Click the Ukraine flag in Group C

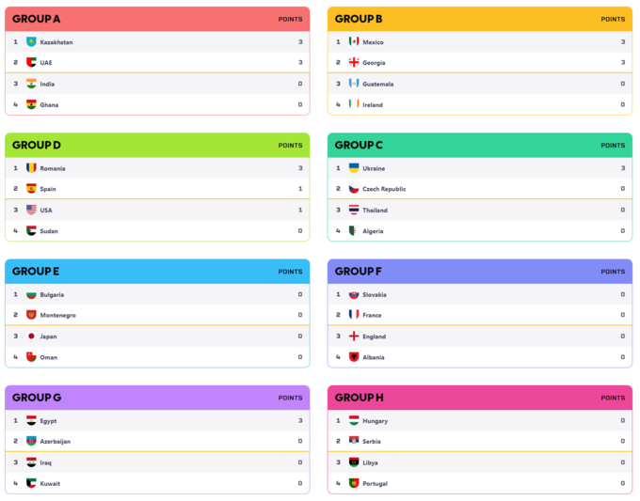[354, 168]
